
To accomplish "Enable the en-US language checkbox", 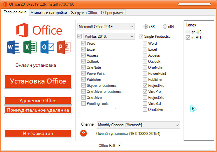I will click(188, 32).
